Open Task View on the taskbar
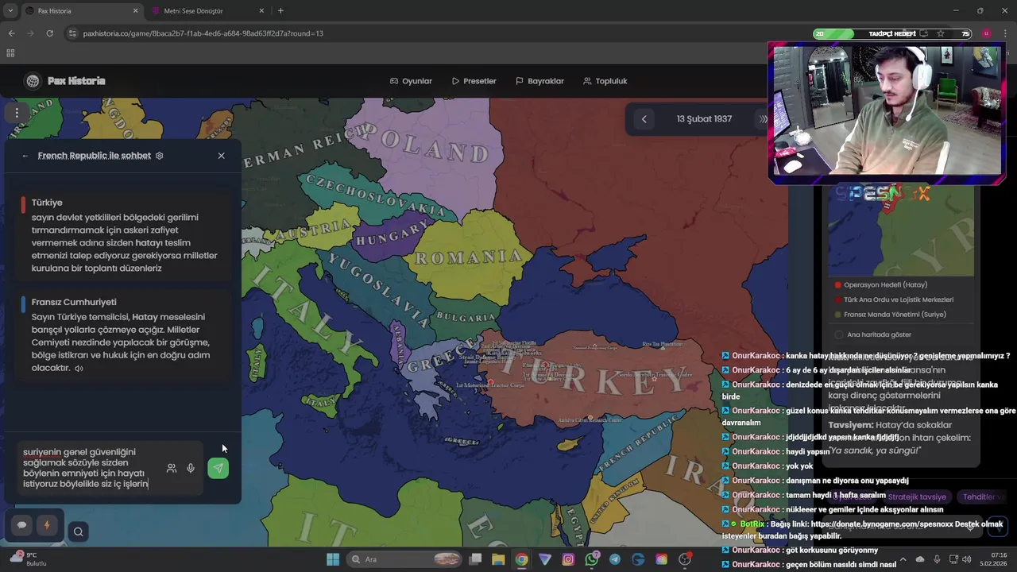 coord(475,559)
